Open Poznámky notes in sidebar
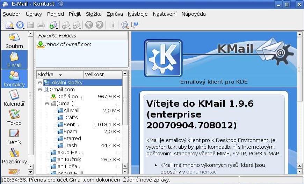The image size is (304, 184). 14,156
